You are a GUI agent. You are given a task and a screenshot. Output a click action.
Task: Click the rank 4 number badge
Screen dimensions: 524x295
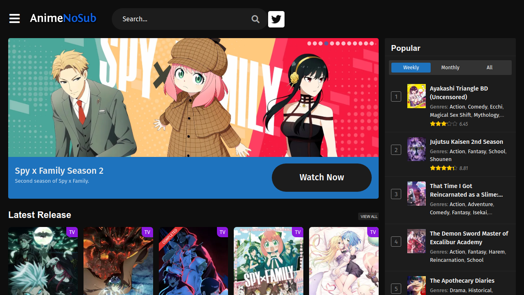click(396, 241)
